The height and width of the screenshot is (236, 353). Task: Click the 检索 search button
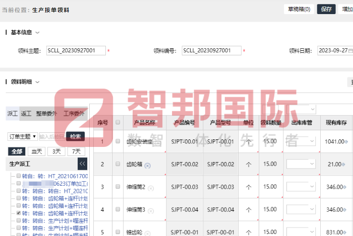coord(76,136)
